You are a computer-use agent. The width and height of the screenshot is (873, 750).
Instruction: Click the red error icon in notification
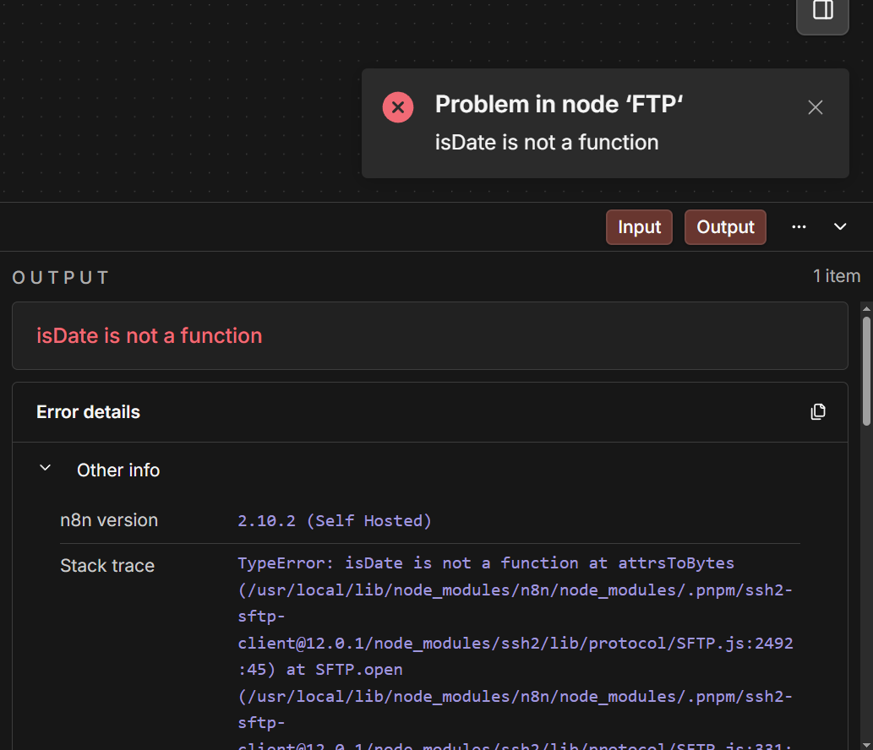pyautogui.click(x=398, y=107)
